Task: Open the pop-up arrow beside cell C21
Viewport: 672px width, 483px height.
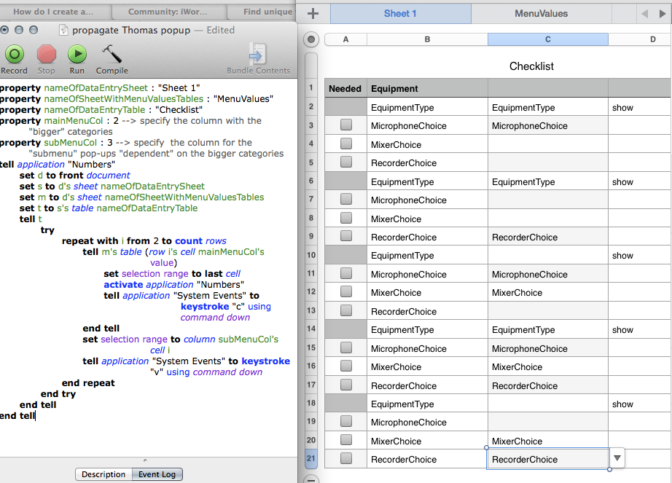Action: [x=617, y=458]
